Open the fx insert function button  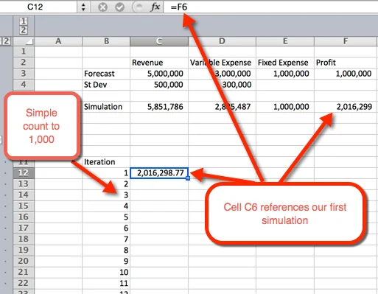click(x=155, y=7)
